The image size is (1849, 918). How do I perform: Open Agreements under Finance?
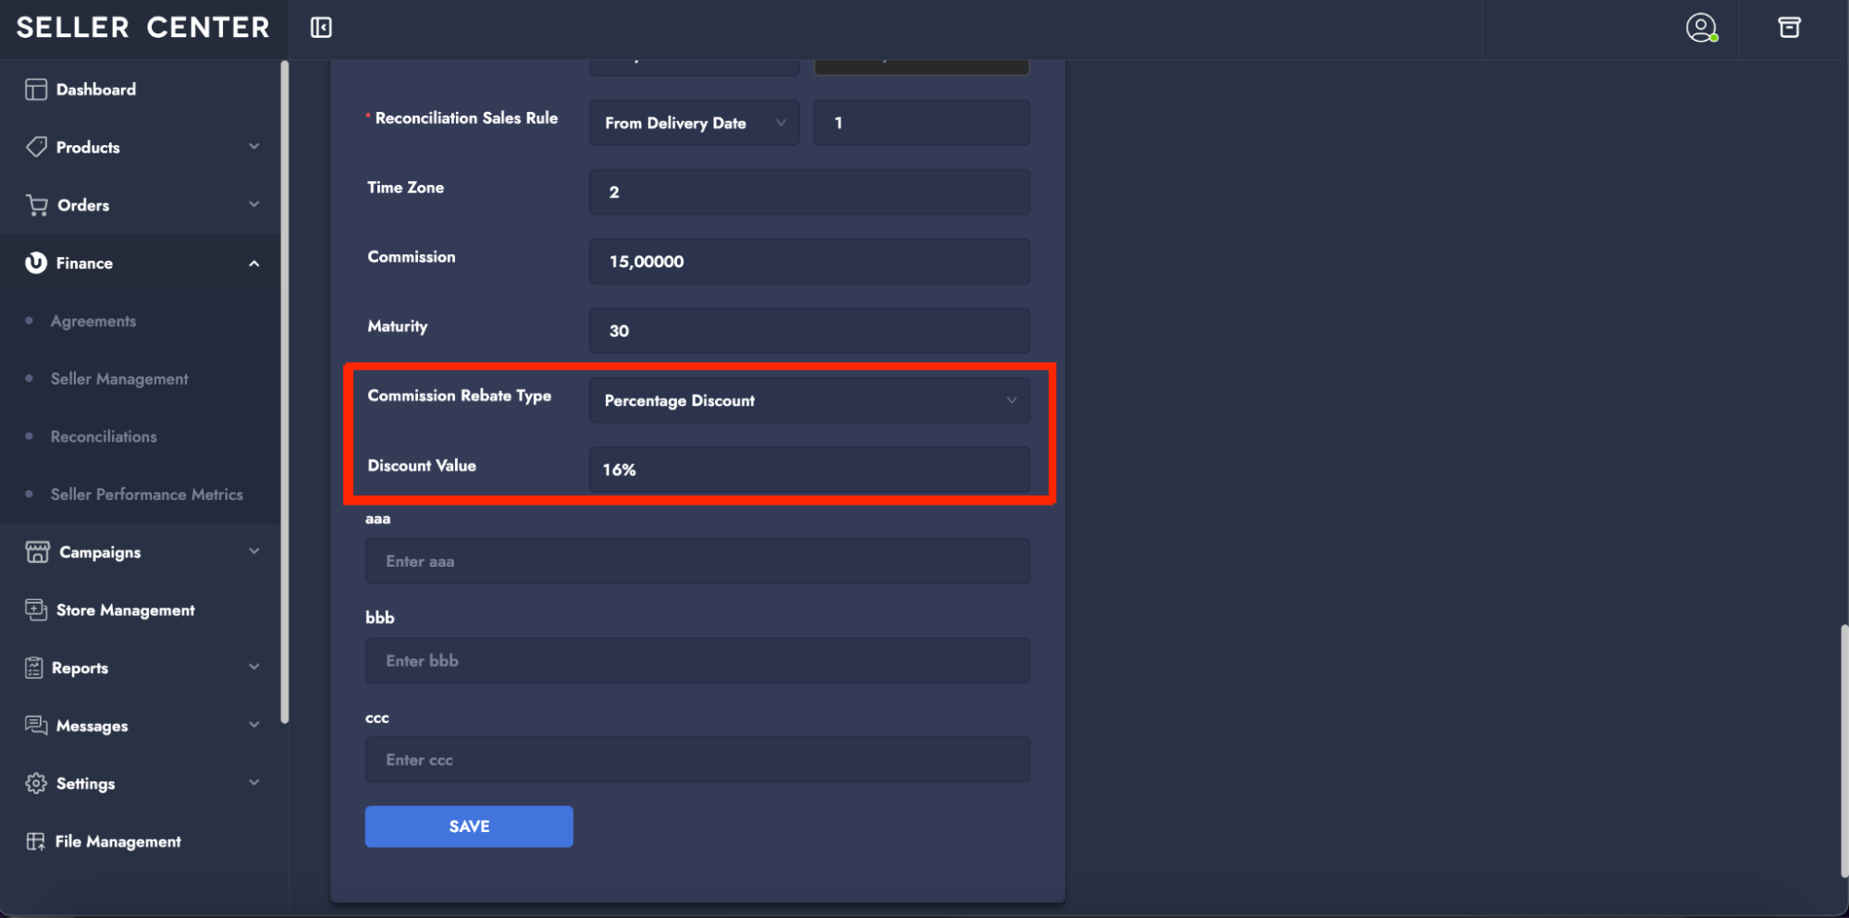pyautogui.click(x=93, y=321)
